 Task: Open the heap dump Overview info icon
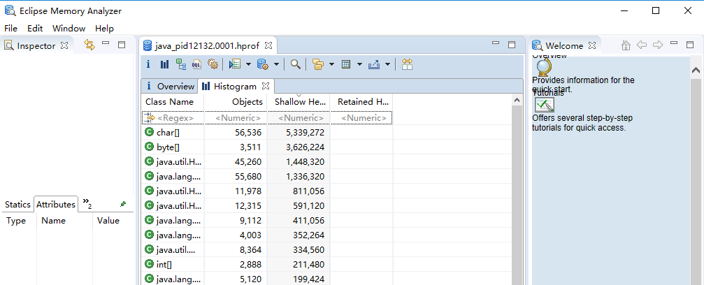148,64
